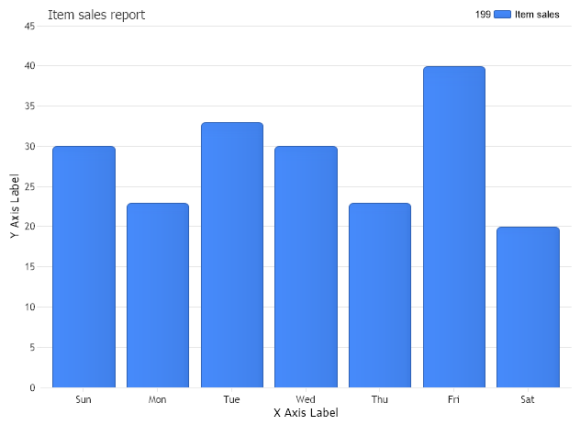The height and width of the screenshot is (425, 580).
Task: Click the Item sales report title
Action: (x=96, y=15)
